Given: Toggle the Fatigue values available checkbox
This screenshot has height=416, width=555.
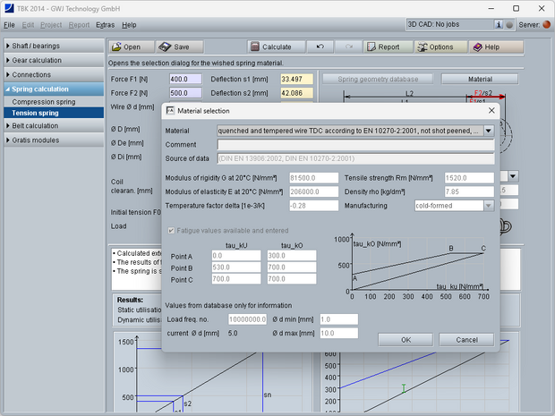Looking at the screenshot, I should tap(171, 231).
